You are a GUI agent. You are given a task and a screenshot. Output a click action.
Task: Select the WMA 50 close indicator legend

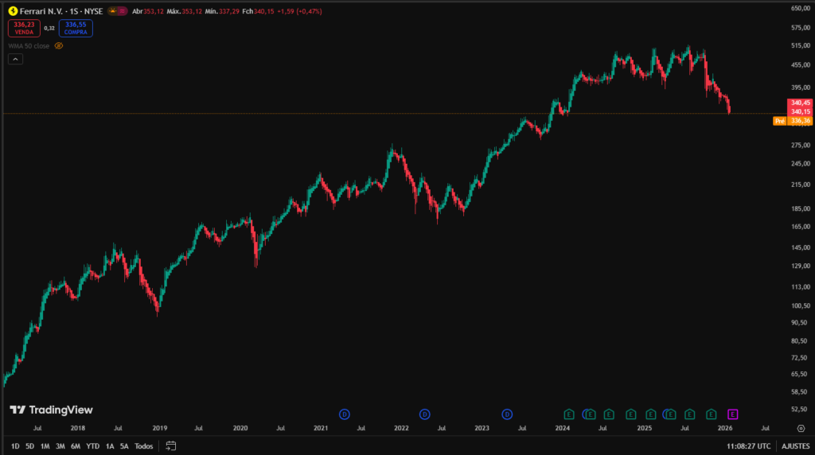(29, 45)
